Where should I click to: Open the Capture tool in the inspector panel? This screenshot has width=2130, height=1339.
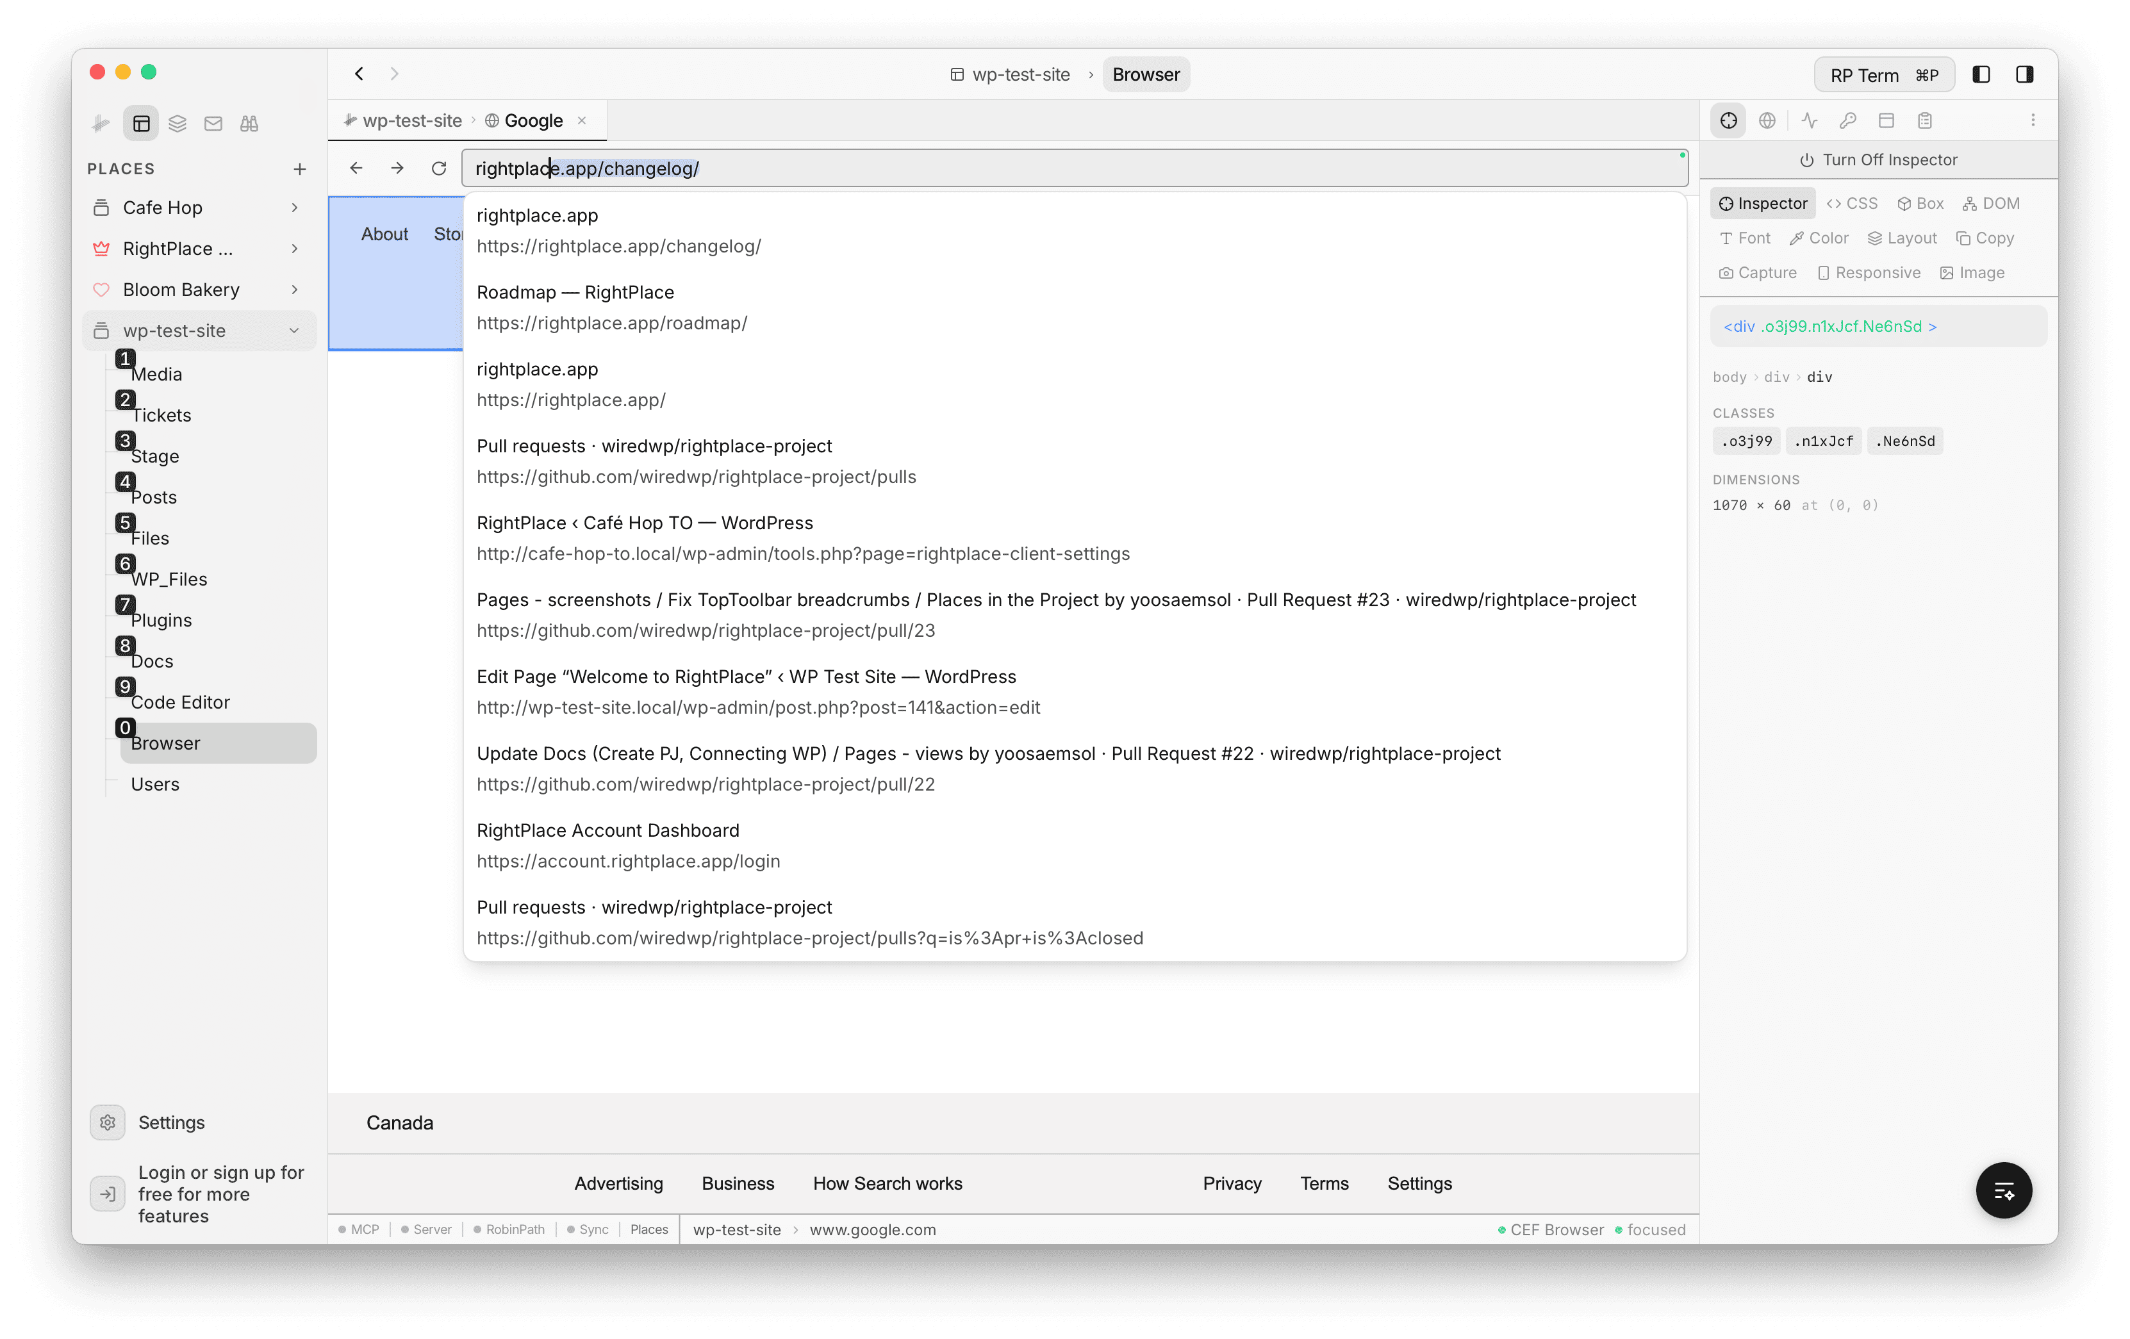(1756, 272)
